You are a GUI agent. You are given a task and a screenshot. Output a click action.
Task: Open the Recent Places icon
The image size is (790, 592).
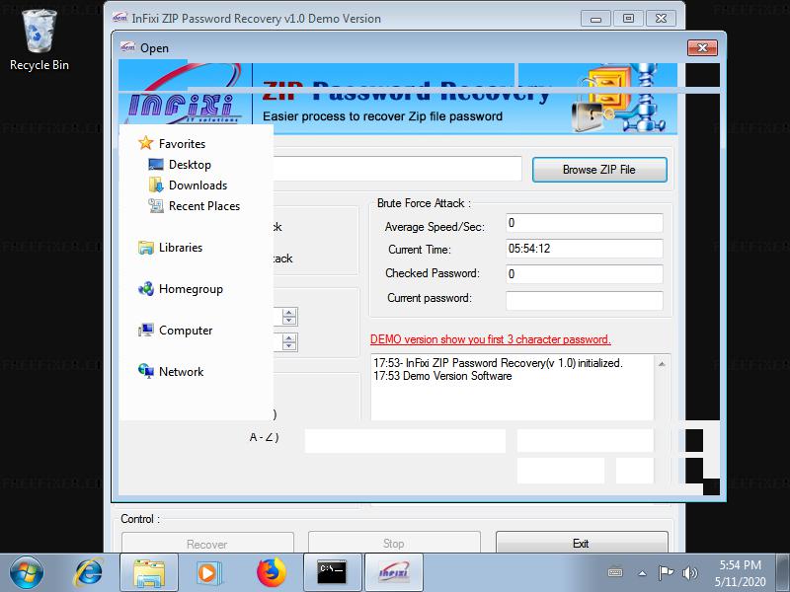coord(156,206)
